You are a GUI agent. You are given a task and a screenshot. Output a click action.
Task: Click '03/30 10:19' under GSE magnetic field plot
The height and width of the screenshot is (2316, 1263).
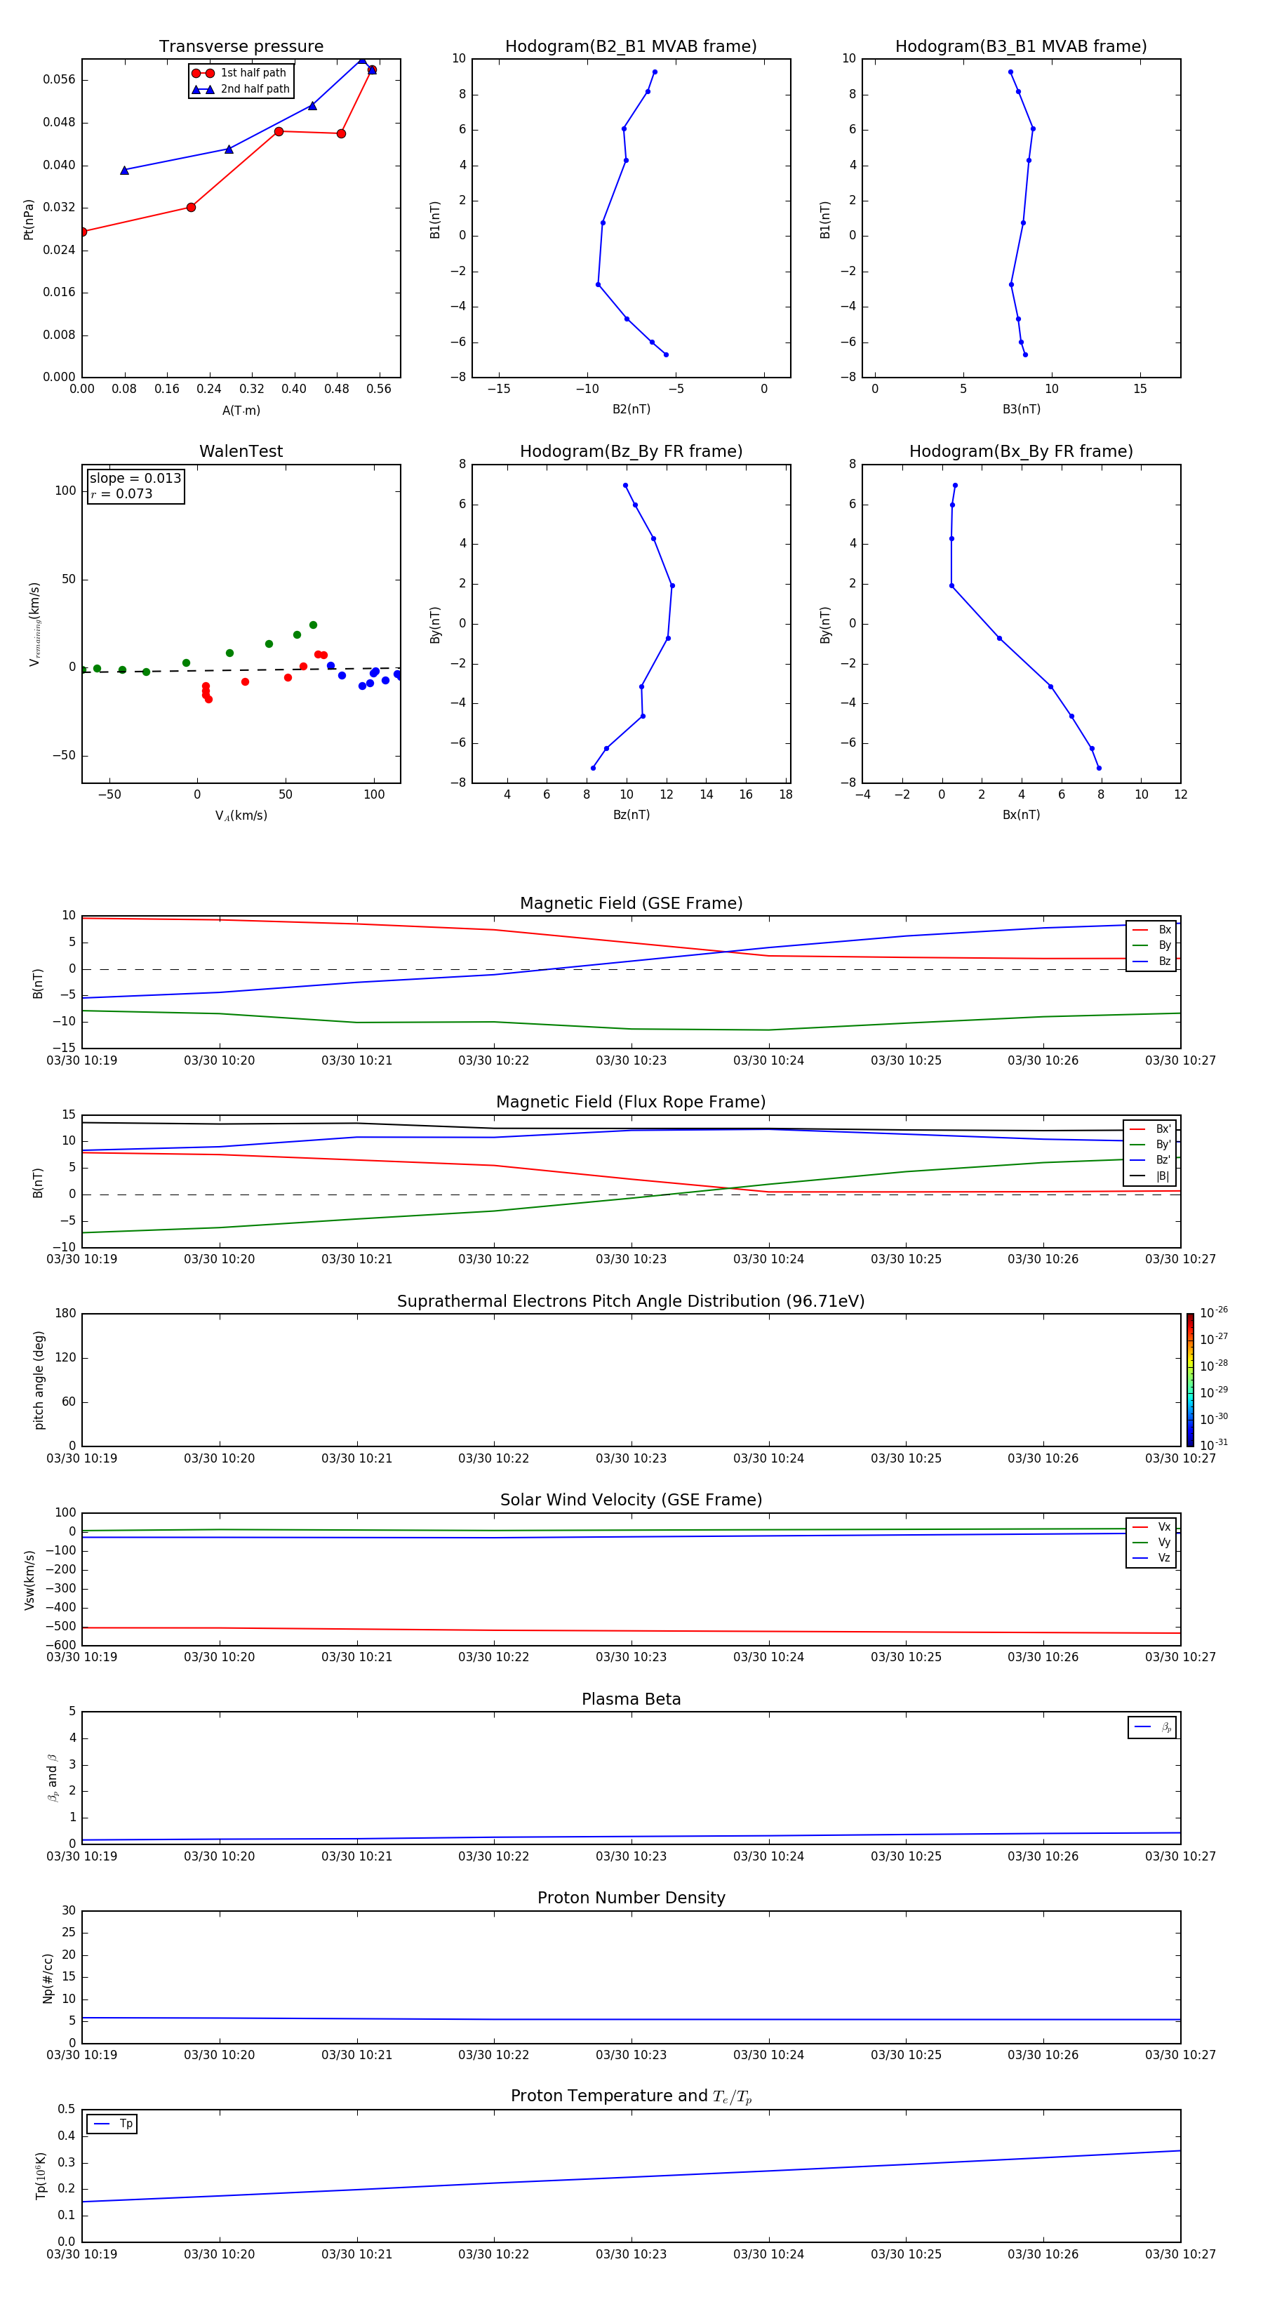[82, 1060]
